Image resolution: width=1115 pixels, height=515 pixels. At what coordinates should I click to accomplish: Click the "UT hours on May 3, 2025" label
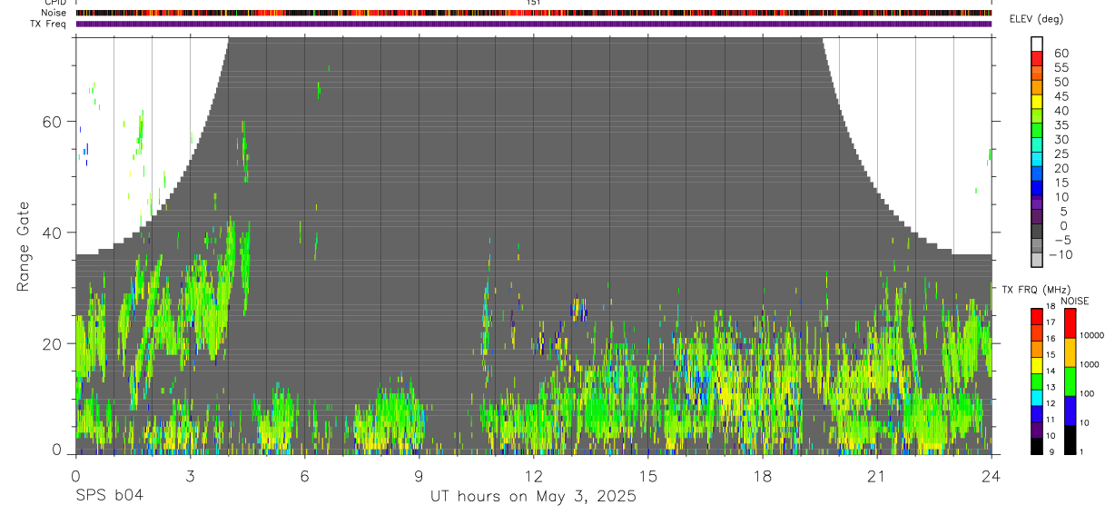click(534, 497)
